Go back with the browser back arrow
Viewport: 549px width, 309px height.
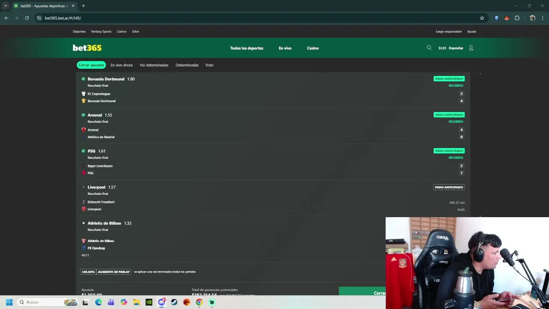point(6,18)
